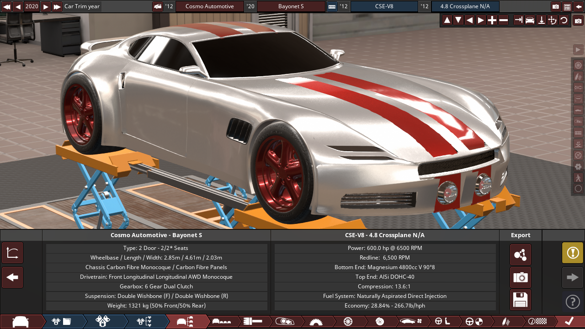Open gear settings icon in right sidebar

tap(578, 166)
